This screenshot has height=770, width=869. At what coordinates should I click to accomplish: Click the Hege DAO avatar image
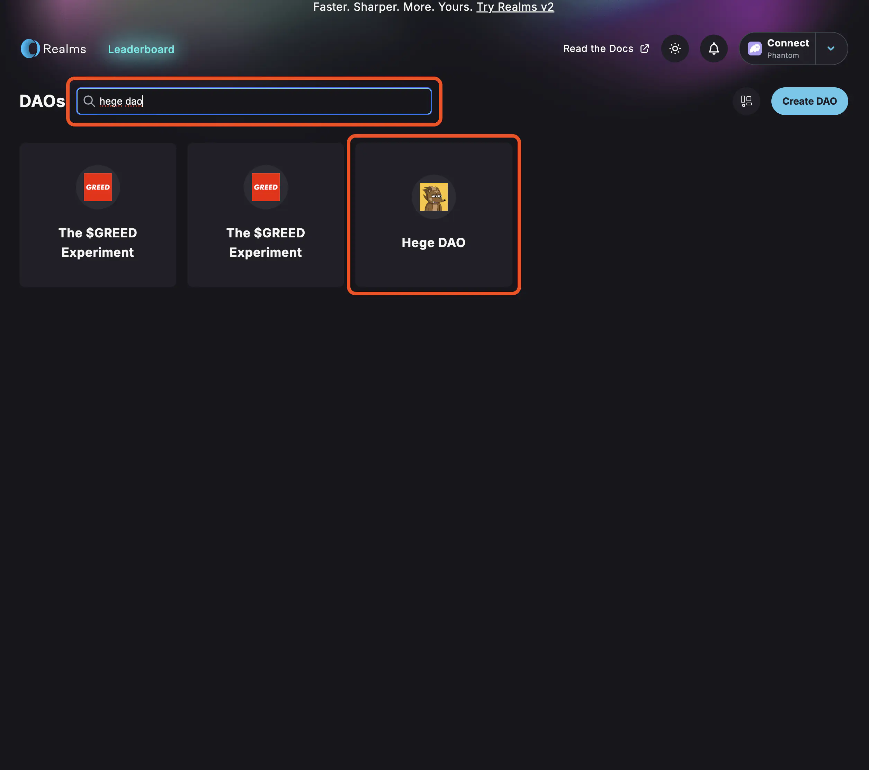tap(433, 197)
